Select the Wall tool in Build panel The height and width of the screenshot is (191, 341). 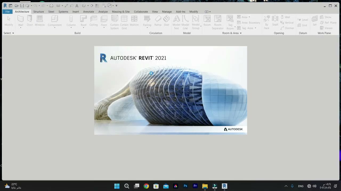21,21
